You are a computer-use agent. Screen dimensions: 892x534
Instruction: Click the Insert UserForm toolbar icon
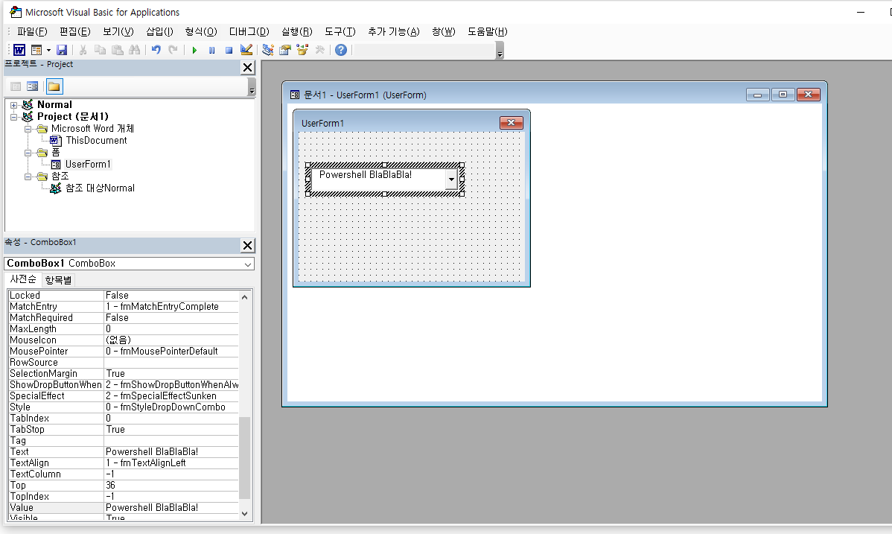36,50
